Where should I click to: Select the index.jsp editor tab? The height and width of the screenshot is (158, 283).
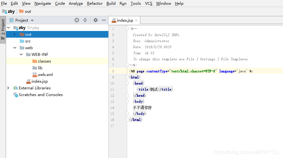click(124, 20)
